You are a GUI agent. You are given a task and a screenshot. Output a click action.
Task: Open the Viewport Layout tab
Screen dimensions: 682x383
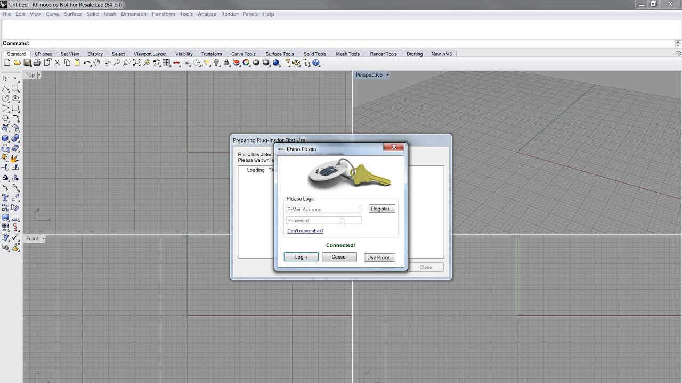pos(150,54)
